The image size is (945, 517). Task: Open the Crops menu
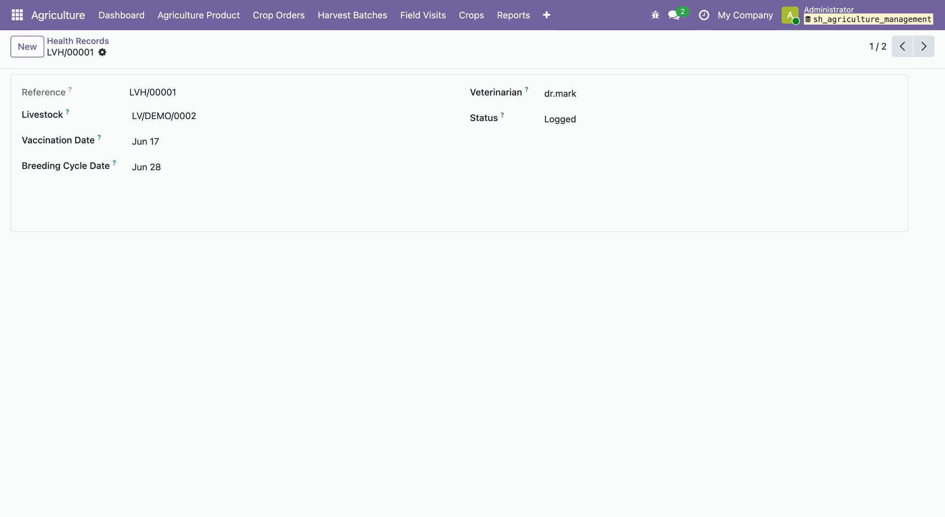(472, 15)
